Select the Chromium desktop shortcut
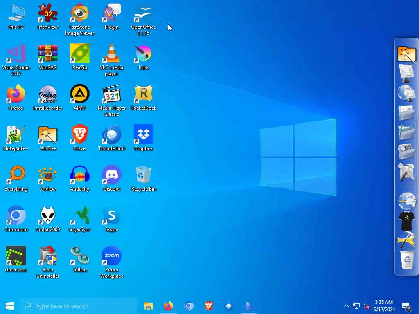Viewport: 419px width, 314px height. [16, 219]
